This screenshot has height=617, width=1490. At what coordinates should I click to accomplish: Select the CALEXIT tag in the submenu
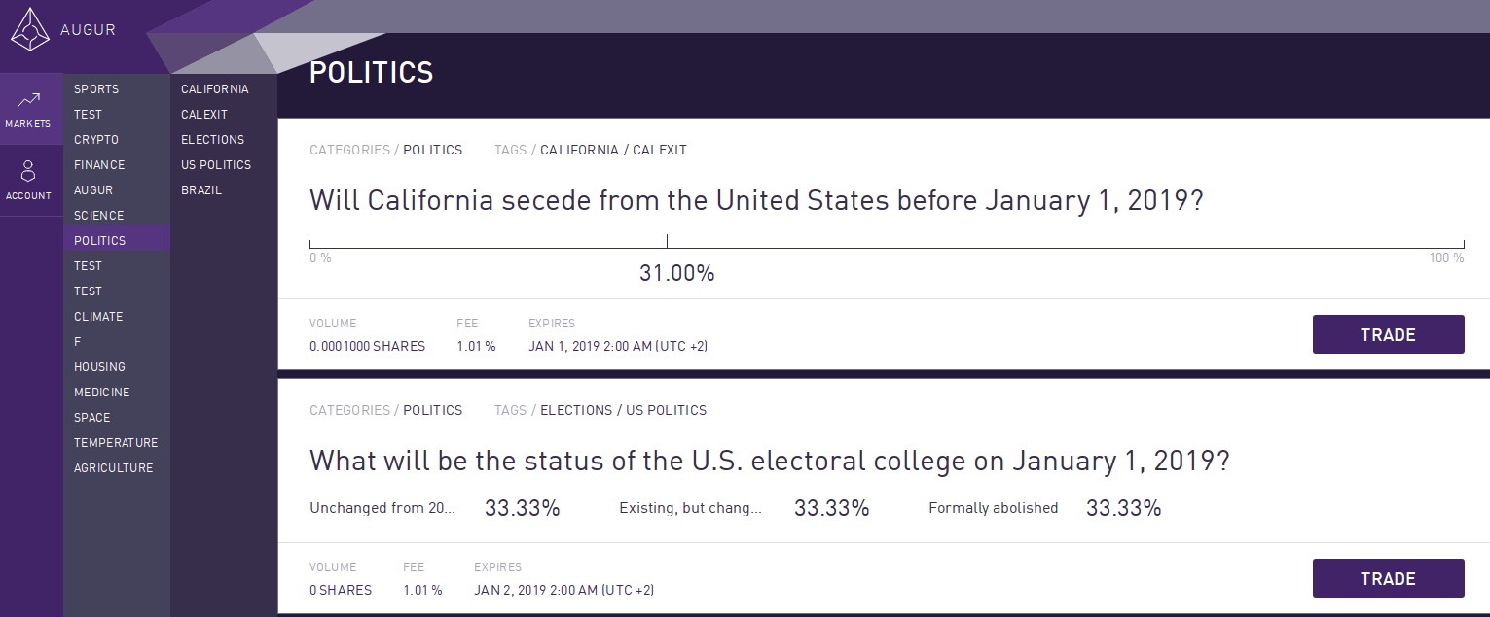tap(203, 114)
